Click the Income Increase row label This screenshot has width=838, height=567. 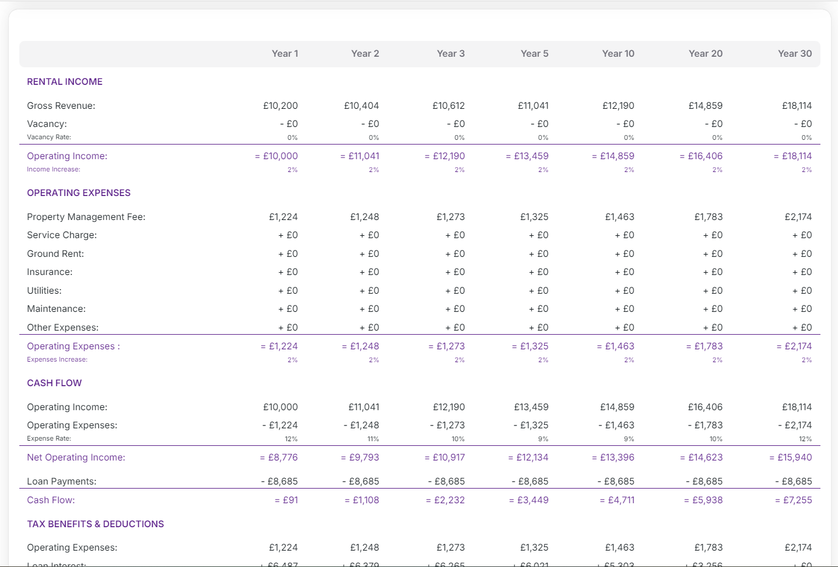tap(53, 169)
